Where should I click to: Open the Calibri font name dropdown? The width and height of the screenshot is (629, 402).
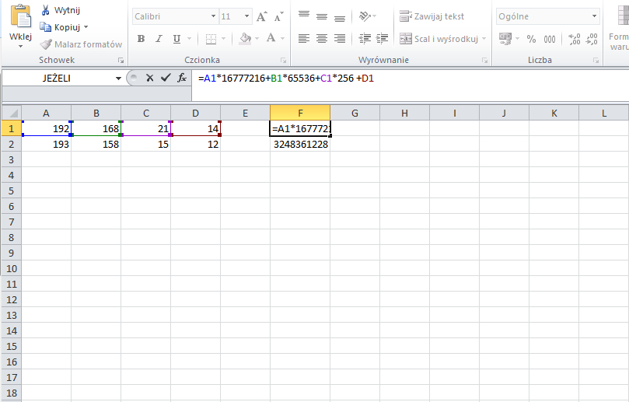click(x=213, y=16)
